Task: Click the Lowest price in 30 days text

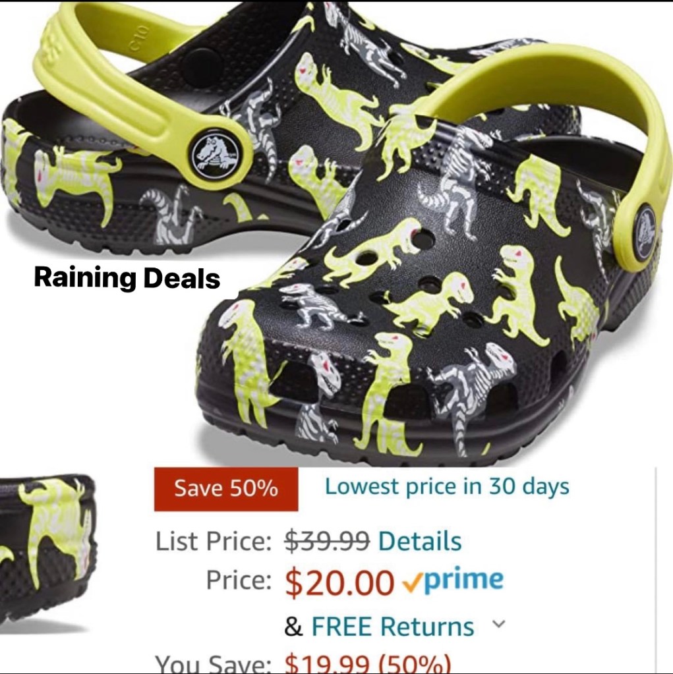Action: coord(447,487)
